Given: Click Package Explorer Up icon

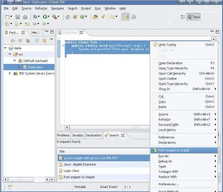Looking at the screenshot, I should tap(28, 41).
